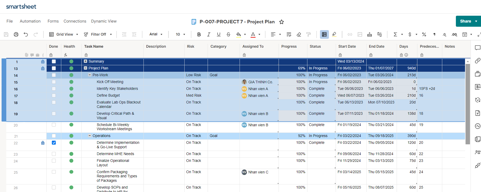
Task: Open the Arial font dropdown
Action: 156,34
